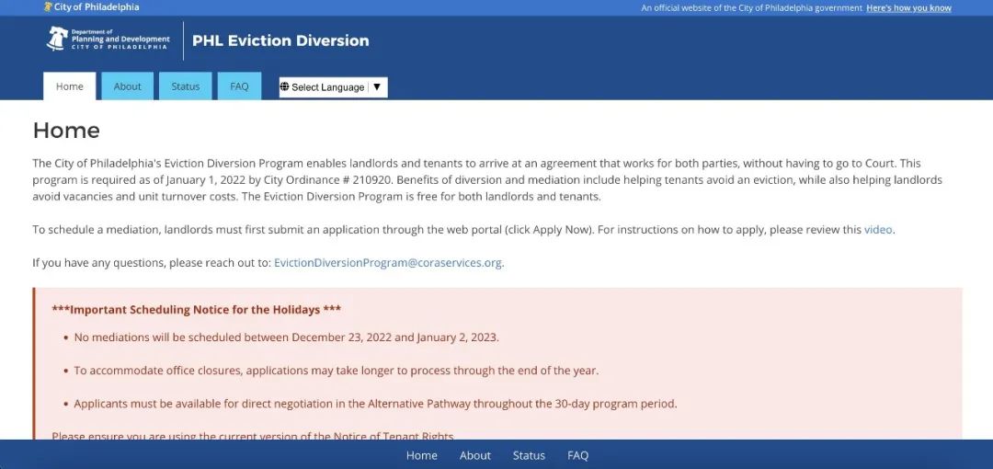Select FAQ in the footer navigation
Viewport: 993px width, 469px height.
point(577,455)
